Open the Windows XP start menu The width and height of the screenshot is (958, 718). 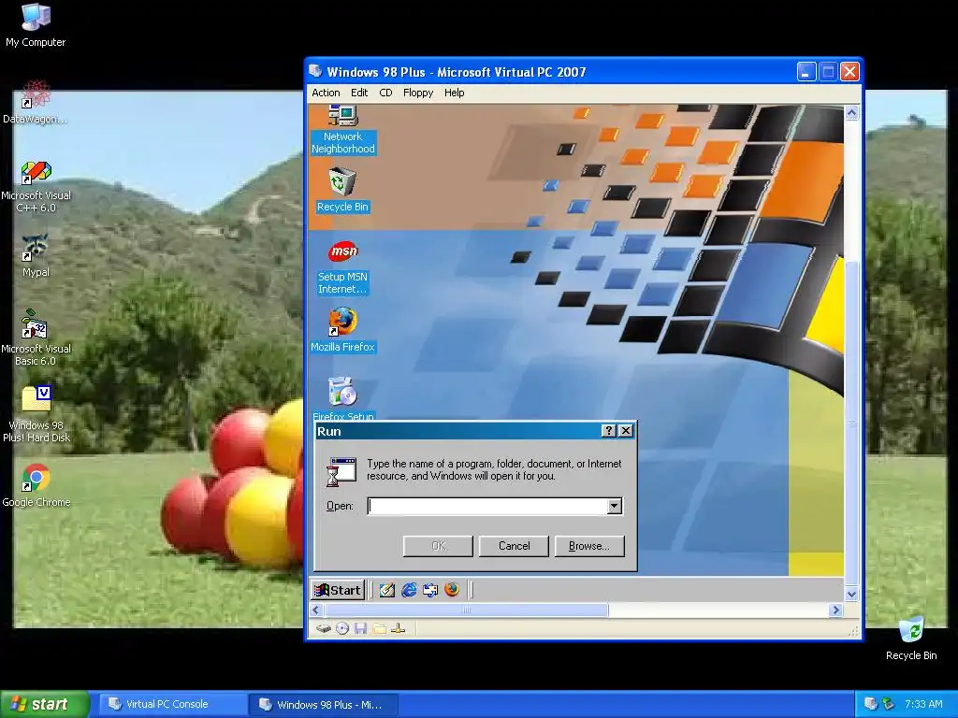(43, 704)
